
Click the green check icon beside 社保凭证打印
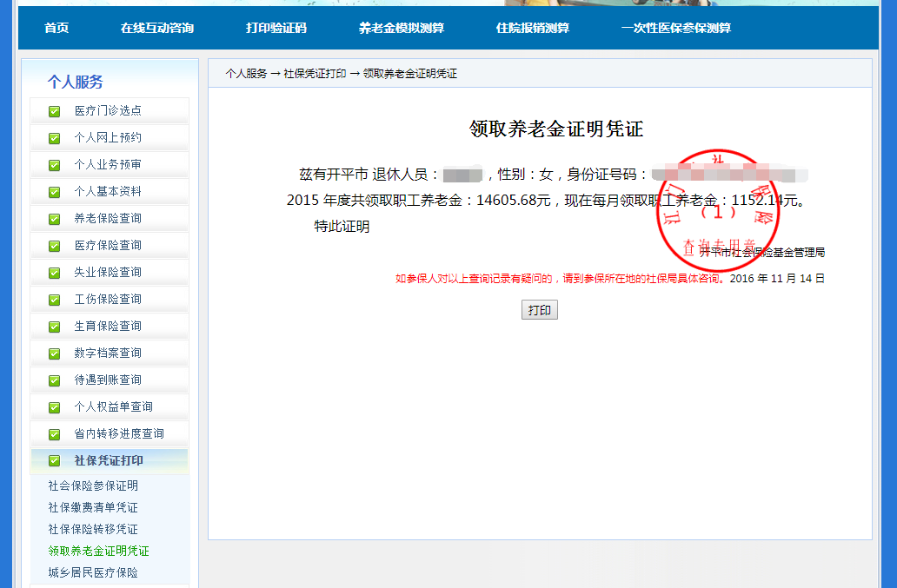point(55,461)
